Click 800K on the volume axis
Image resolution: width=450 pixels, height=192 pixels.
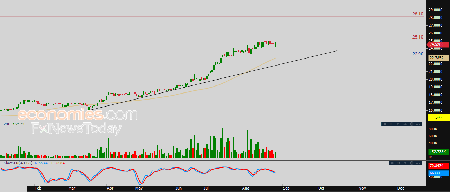tap(432, 129)
